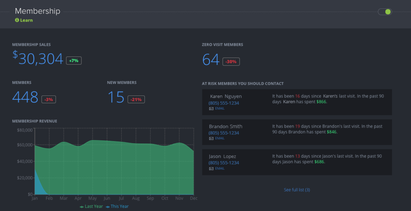Click Karen's $866 spend amount

[x=321, y=102]
